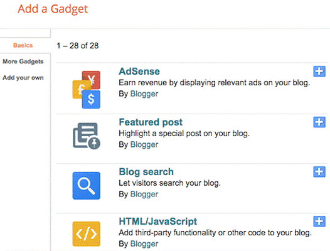Viewport: 330px width, 251px height.
Task: Click the Blog search magnifier icon
Action: click(87, 186)
